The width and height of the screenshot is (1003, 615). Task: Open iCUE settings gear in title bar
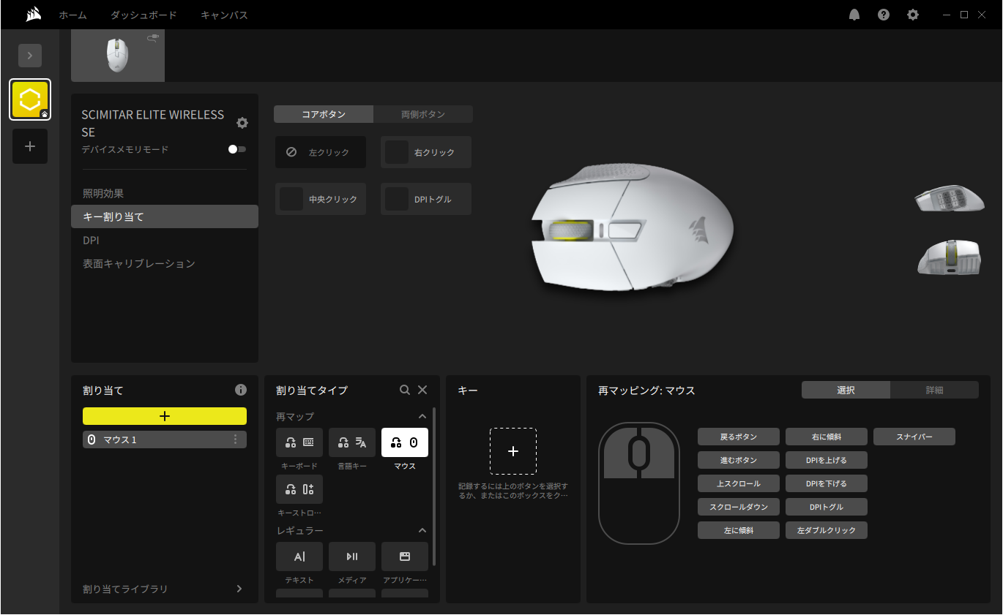pyautogui.click(x=913, y=15)
